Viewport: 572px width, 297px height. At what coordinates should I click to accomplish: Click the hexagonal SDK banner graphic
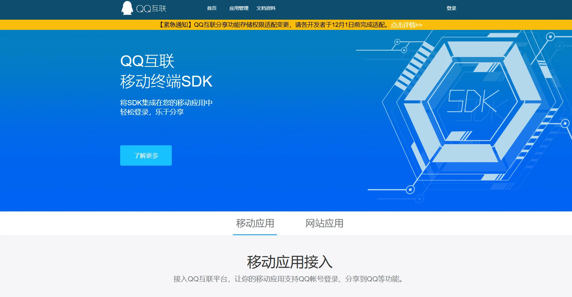tap(473, 102)
